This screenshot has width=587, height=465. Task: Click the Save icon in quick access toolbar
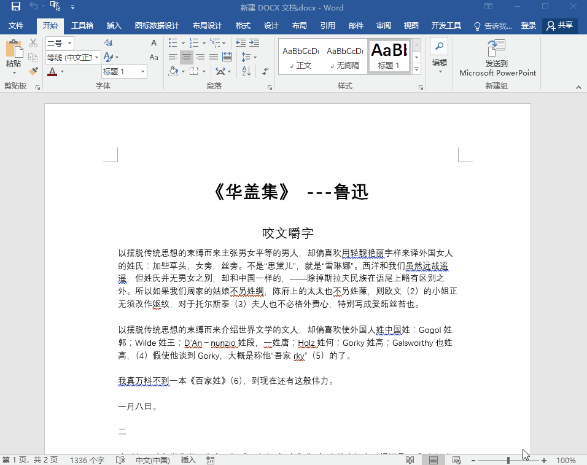tap(15, 6)
